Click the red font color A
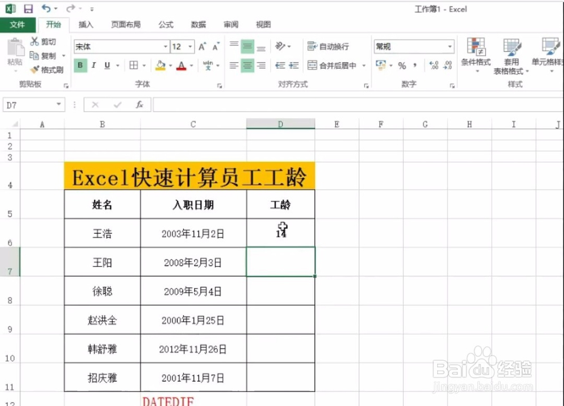Viewport: 564px width, 406px height. click(182, 66)
